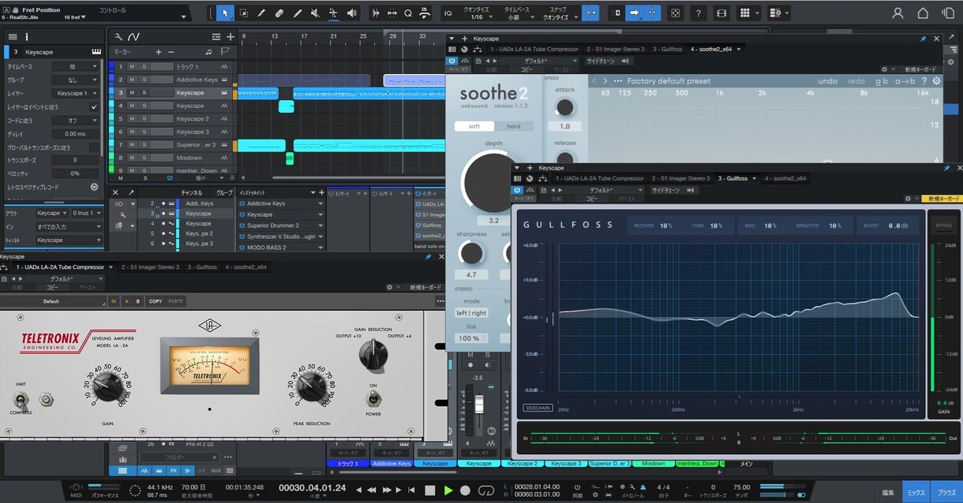Select the Listen speaker tool

point(351,13)
